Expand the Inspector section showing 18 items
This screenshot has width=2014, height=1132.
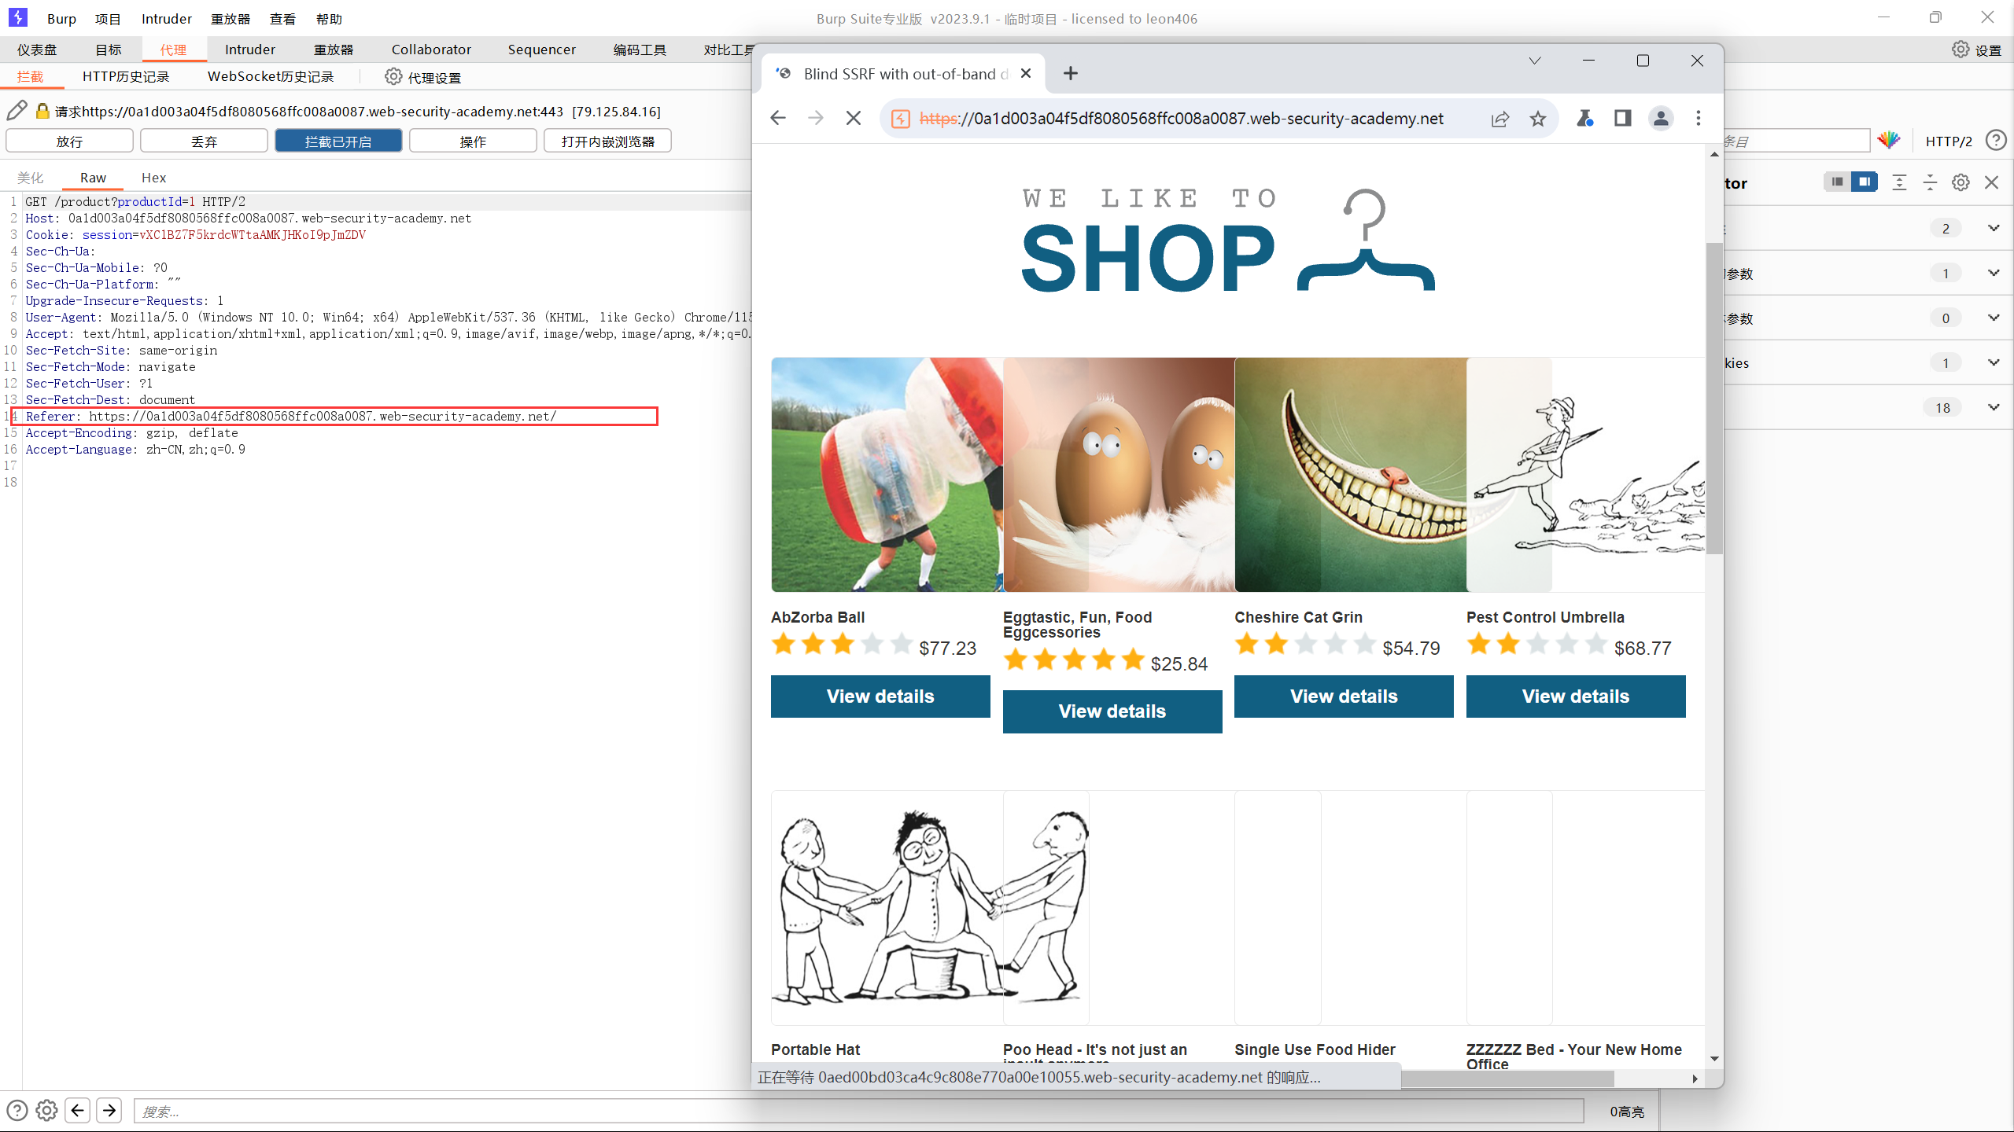point(1993,407)
